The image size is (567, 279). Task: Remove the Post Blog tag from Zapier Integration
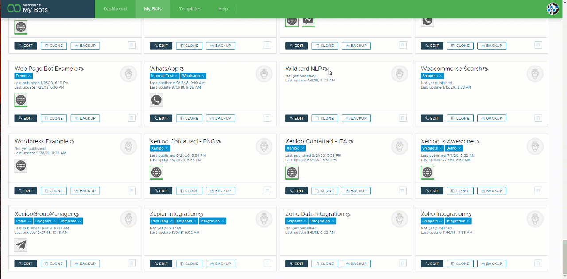coord(171,221)
